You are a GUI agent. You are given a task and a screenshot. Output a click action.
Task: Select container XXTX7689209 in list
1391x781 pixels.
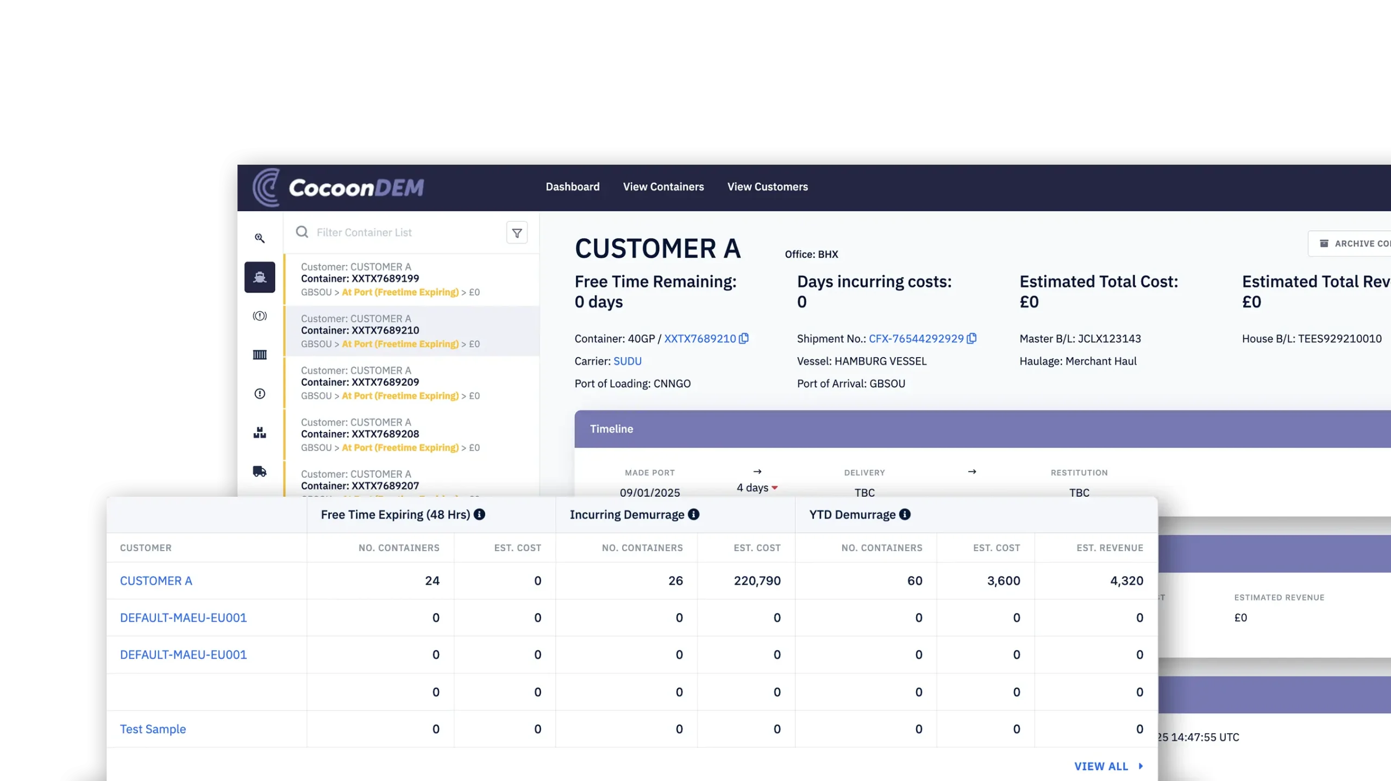pyautogui.click(x=412, y=383)
